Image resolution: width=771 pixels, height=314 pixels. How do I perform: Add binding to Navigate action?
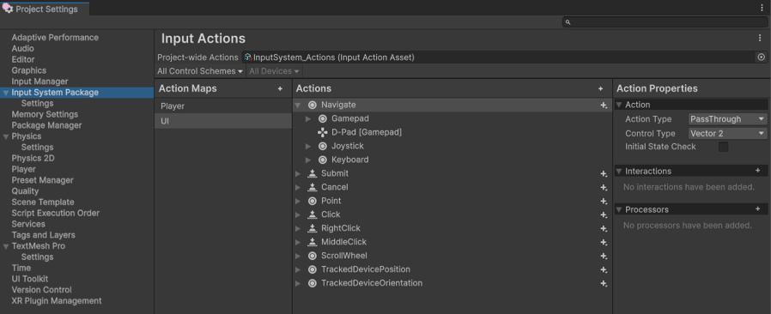click(x=604, y=106)
